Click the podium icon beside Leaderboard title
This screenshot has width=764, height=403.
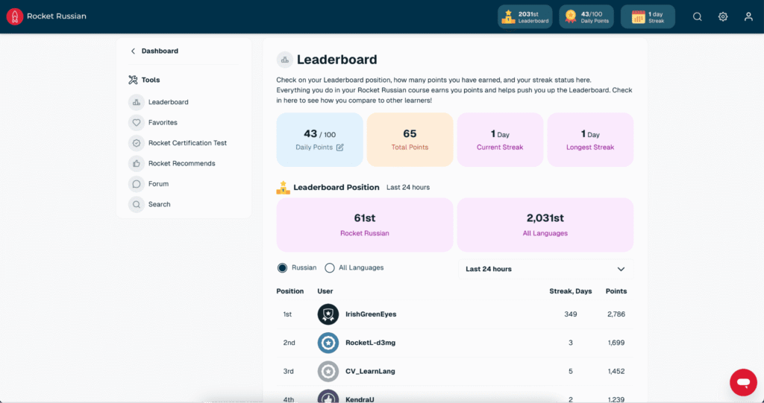(284, 60)
